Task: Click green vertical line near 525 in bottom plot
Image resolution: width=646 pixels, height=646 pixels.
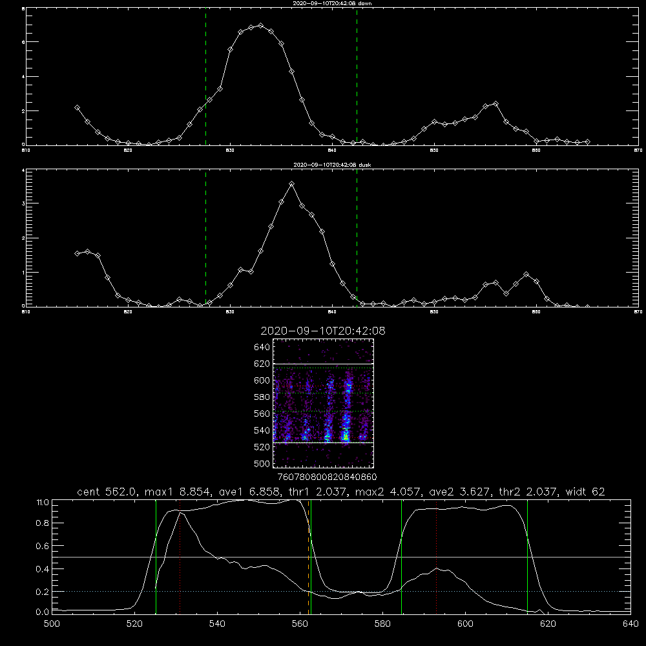Action: 156,556
